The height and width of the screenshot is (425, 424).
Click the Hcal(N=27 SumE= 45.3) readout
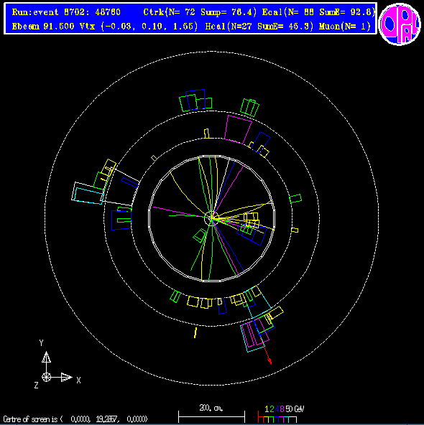pos(259,27)
